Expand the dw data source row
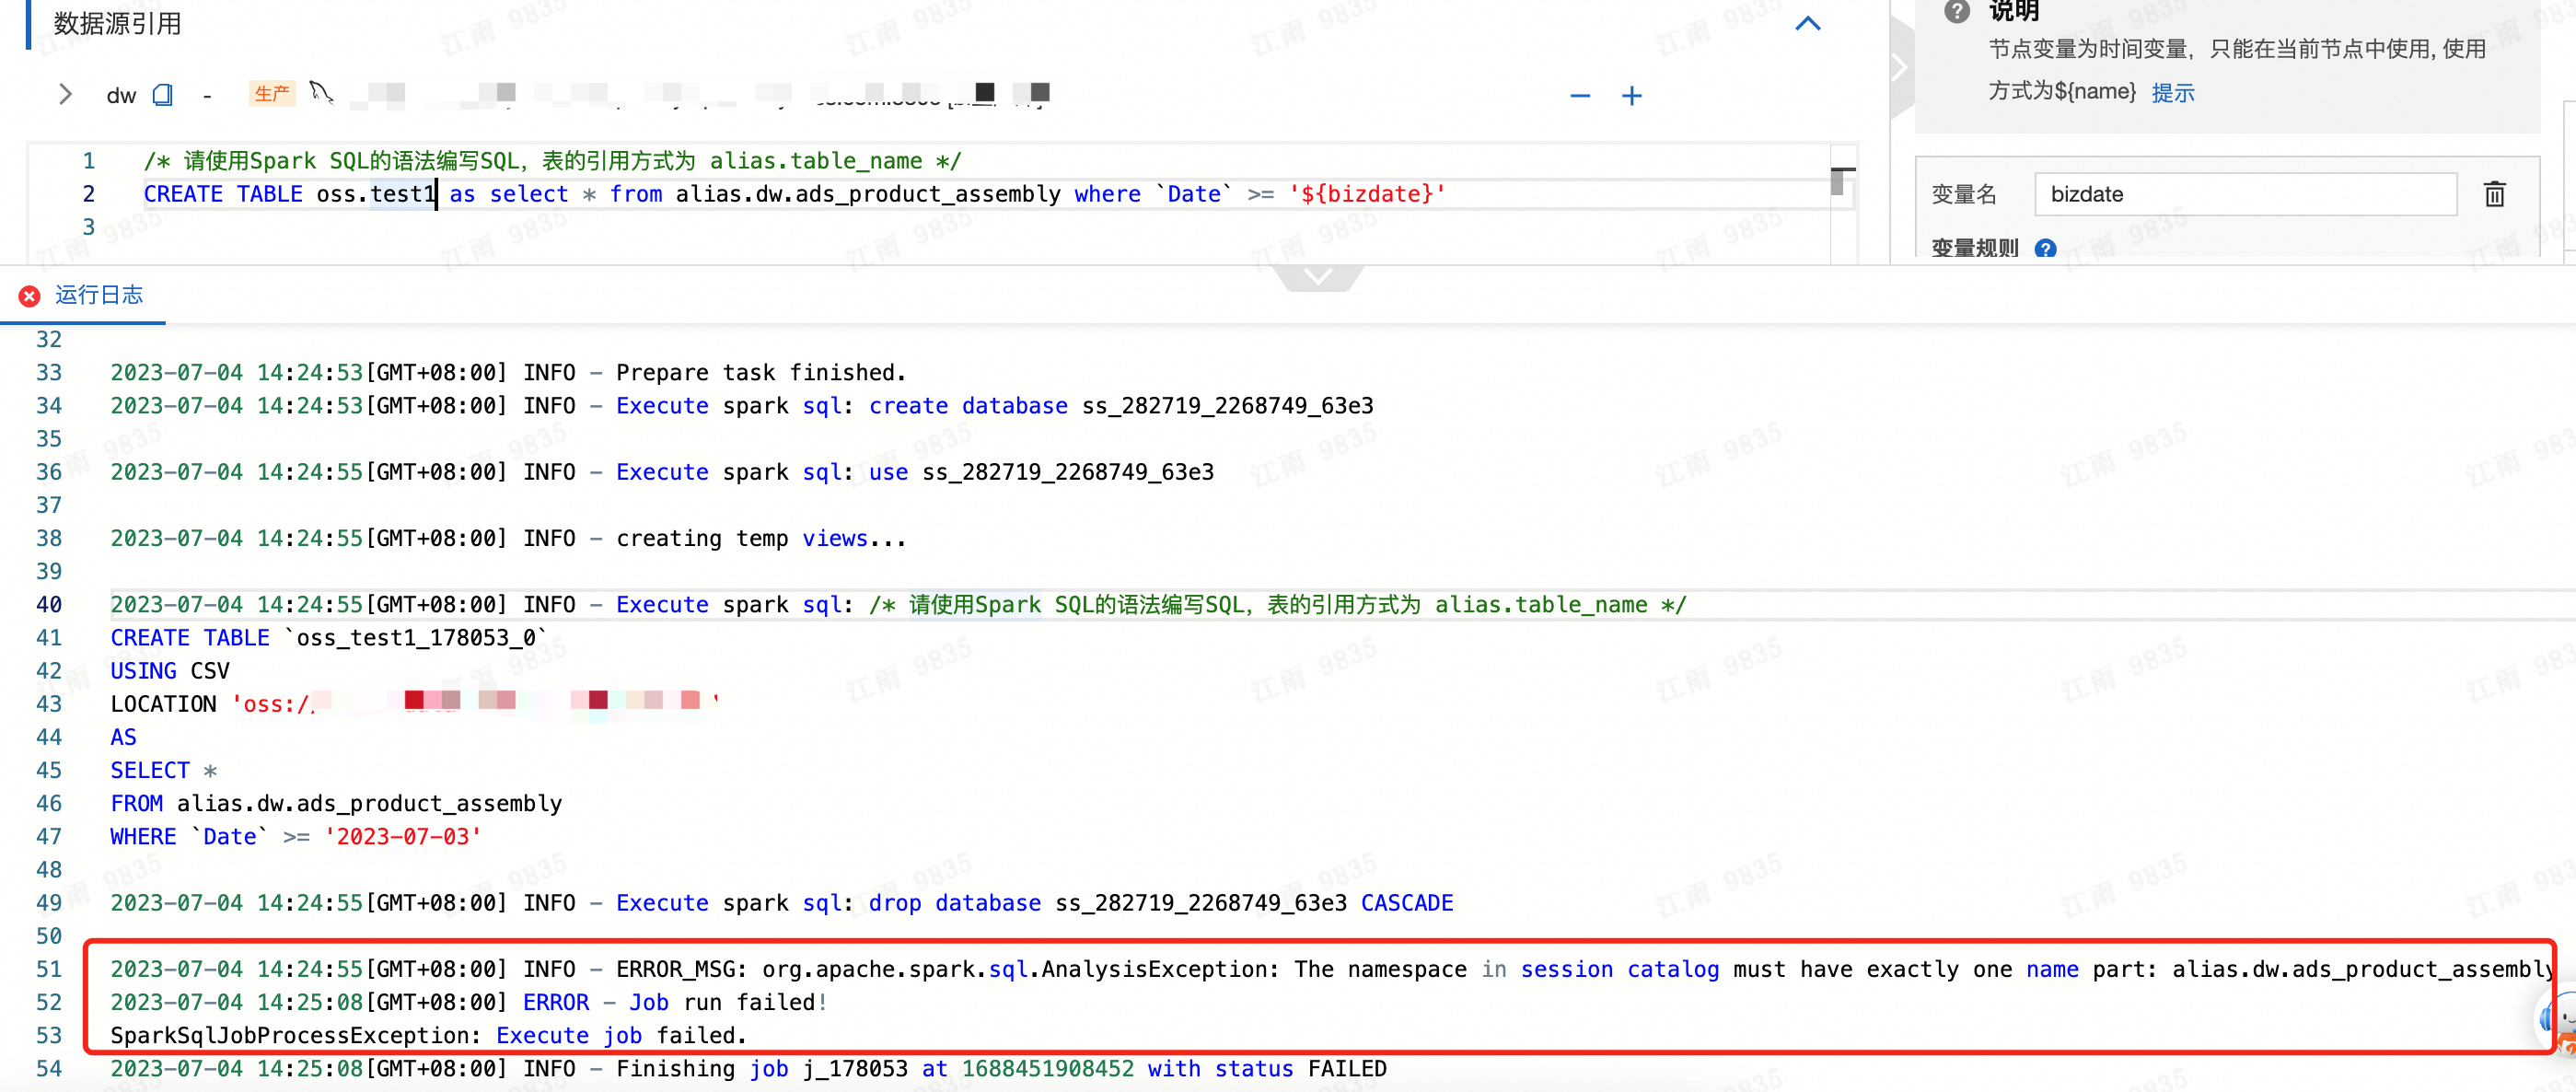 point(65,94)
